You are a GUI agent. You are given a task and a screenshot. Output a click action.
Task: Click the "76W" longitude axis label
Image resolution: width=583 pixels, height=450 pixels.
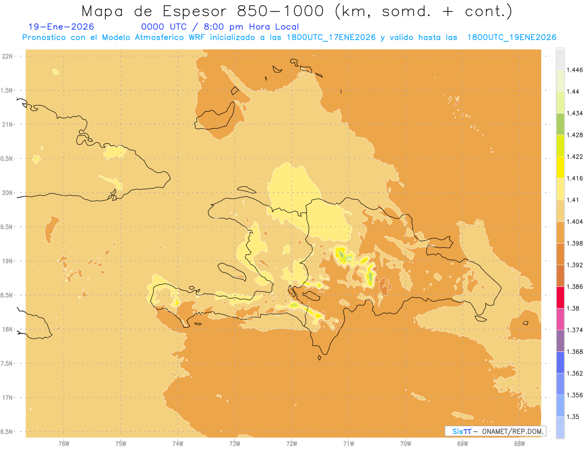[x=64, y=443]
